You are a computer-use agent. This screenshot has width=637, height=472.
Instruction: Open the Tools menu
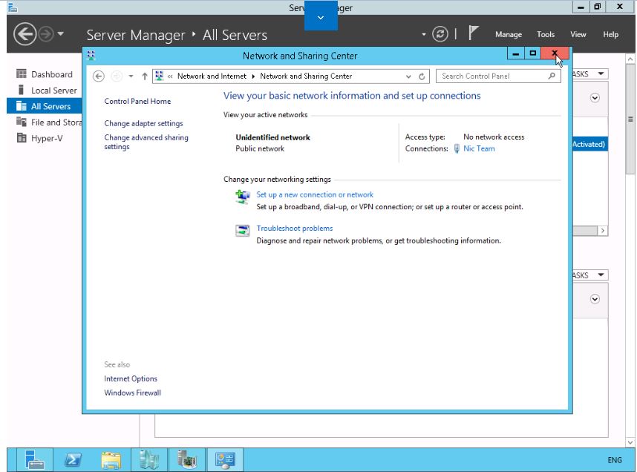(x=546, y=35)
